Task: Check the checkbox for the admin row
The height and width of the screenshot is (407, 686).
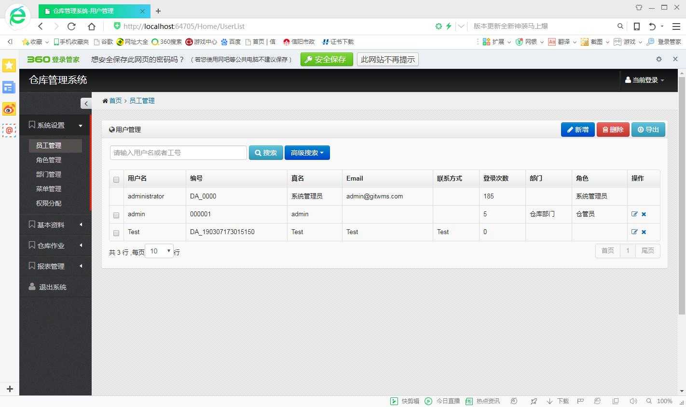Action: coord(116,215)
